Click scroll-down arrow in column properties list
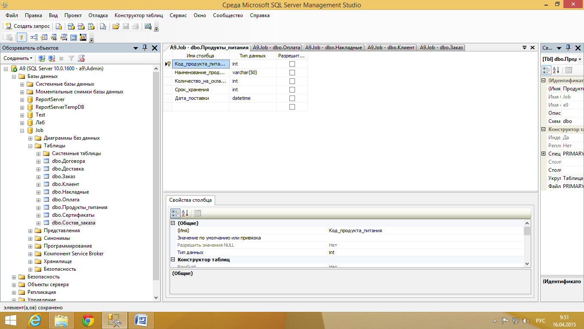This screenshot has height=329, width=584. coord(527,264)
